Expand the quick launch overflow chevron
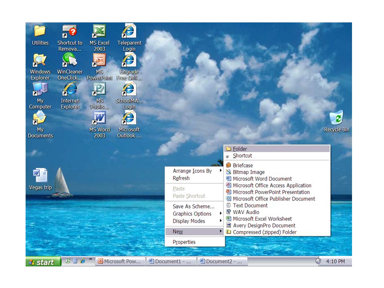The image size is (384, 288). pyautogui.click(x=91, y=259)
